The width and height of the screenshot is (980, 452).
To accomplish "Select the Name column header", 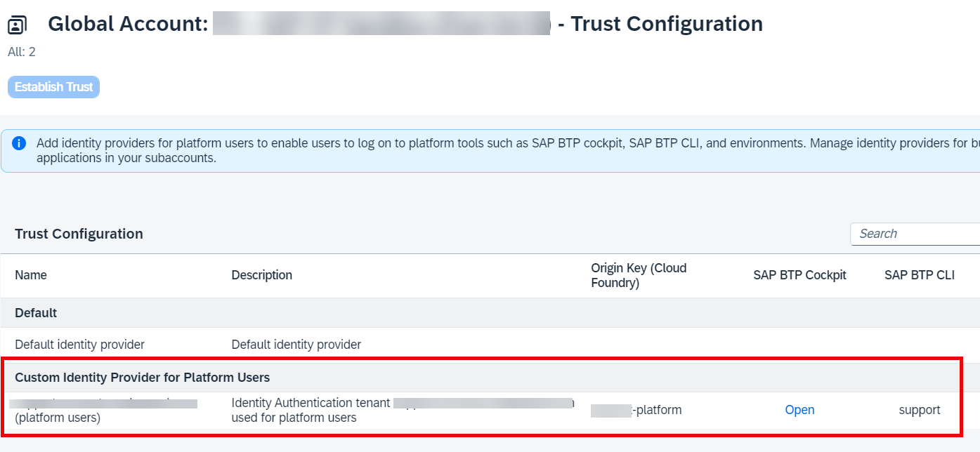I will [x=31, y=275].
